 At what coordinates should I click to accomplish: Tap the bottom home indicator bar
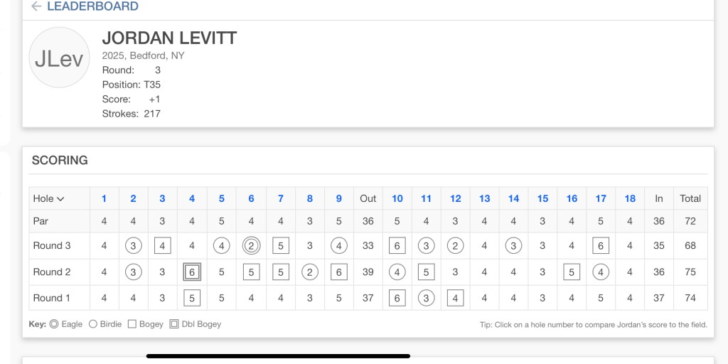[x=278, y=355]
